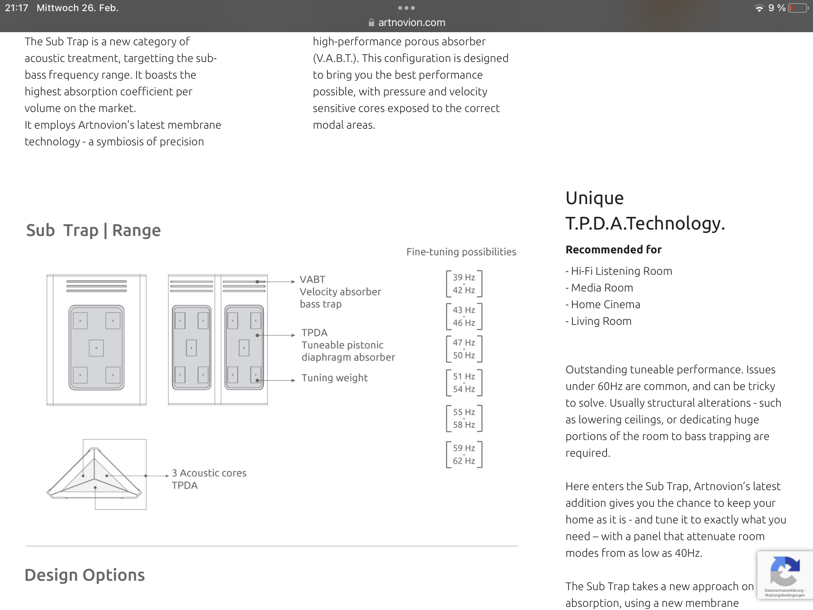Tap the battery indicator icon
813x610 pixels.
coord(799,8)
